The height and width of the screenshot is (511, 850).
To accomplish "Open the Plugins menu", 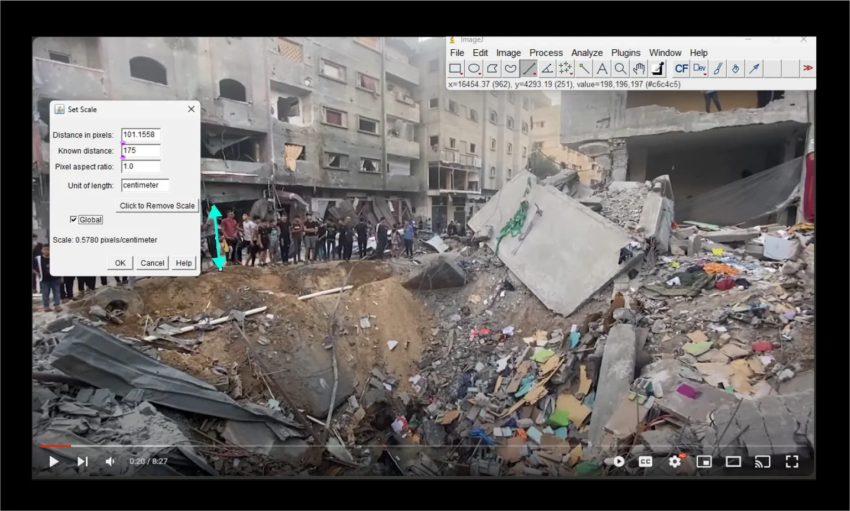I will (625, 53).
